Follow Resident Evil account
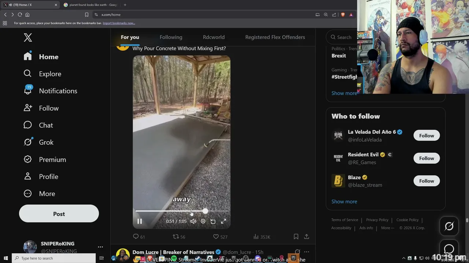The width and height of the screenshot is (469, 263). tap(426, 158)
